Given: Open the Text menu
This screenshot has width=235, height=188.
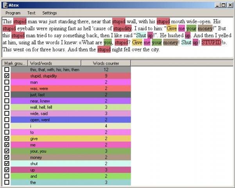Looking at the screenshot, I should pos(31,13).
